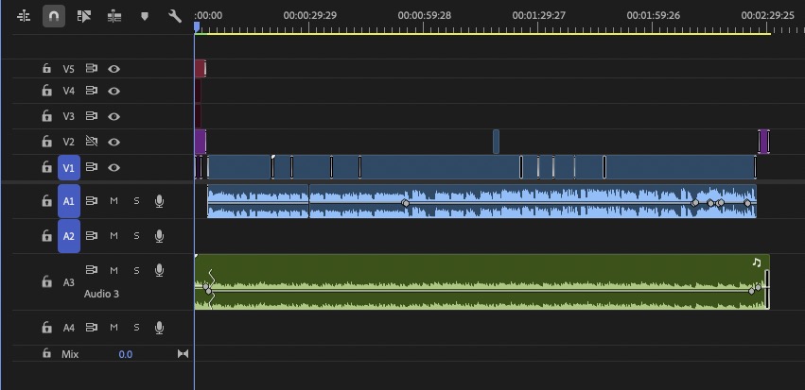Click ruler at 00:00:29:29
805x390 pixels.
(x=310, y=15)
